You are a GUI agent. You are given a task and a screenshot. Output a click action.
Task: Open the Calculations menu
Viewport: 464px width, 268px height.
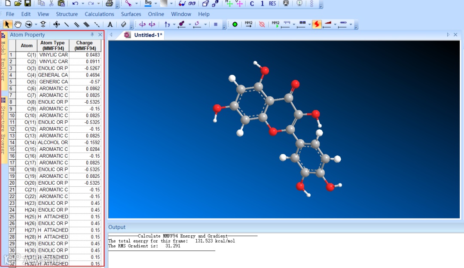pyautogui.click(x=99, y=14)
